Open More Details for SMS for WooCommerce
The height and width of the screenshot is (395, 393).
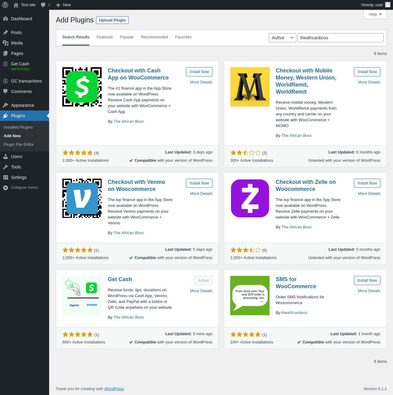click(x=369, y=291)
